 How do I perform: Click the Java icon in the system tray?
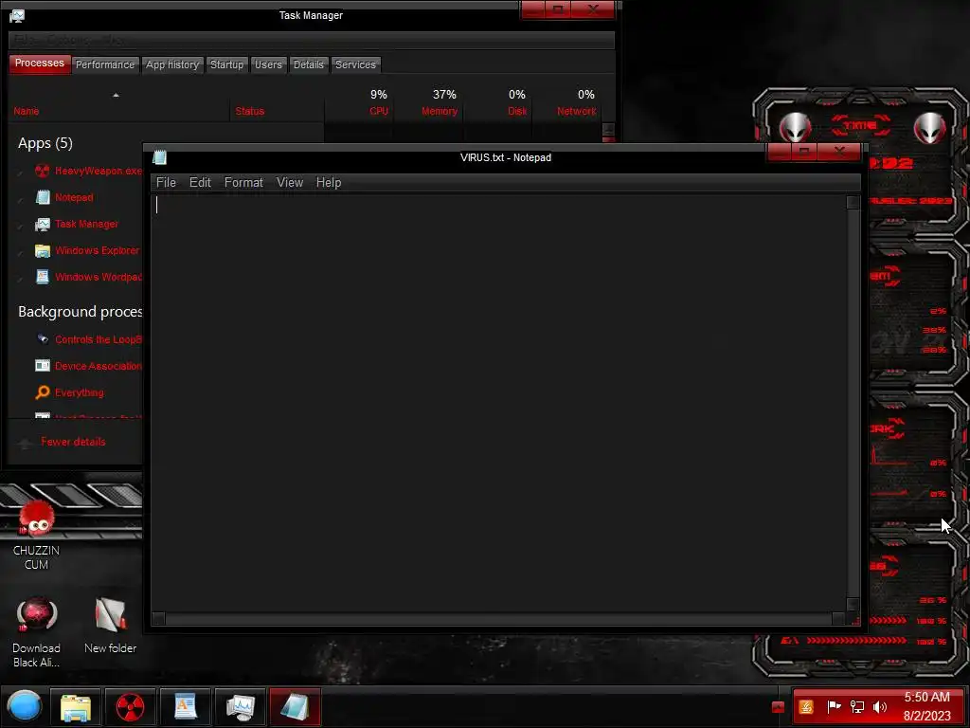tap(806, 707)
